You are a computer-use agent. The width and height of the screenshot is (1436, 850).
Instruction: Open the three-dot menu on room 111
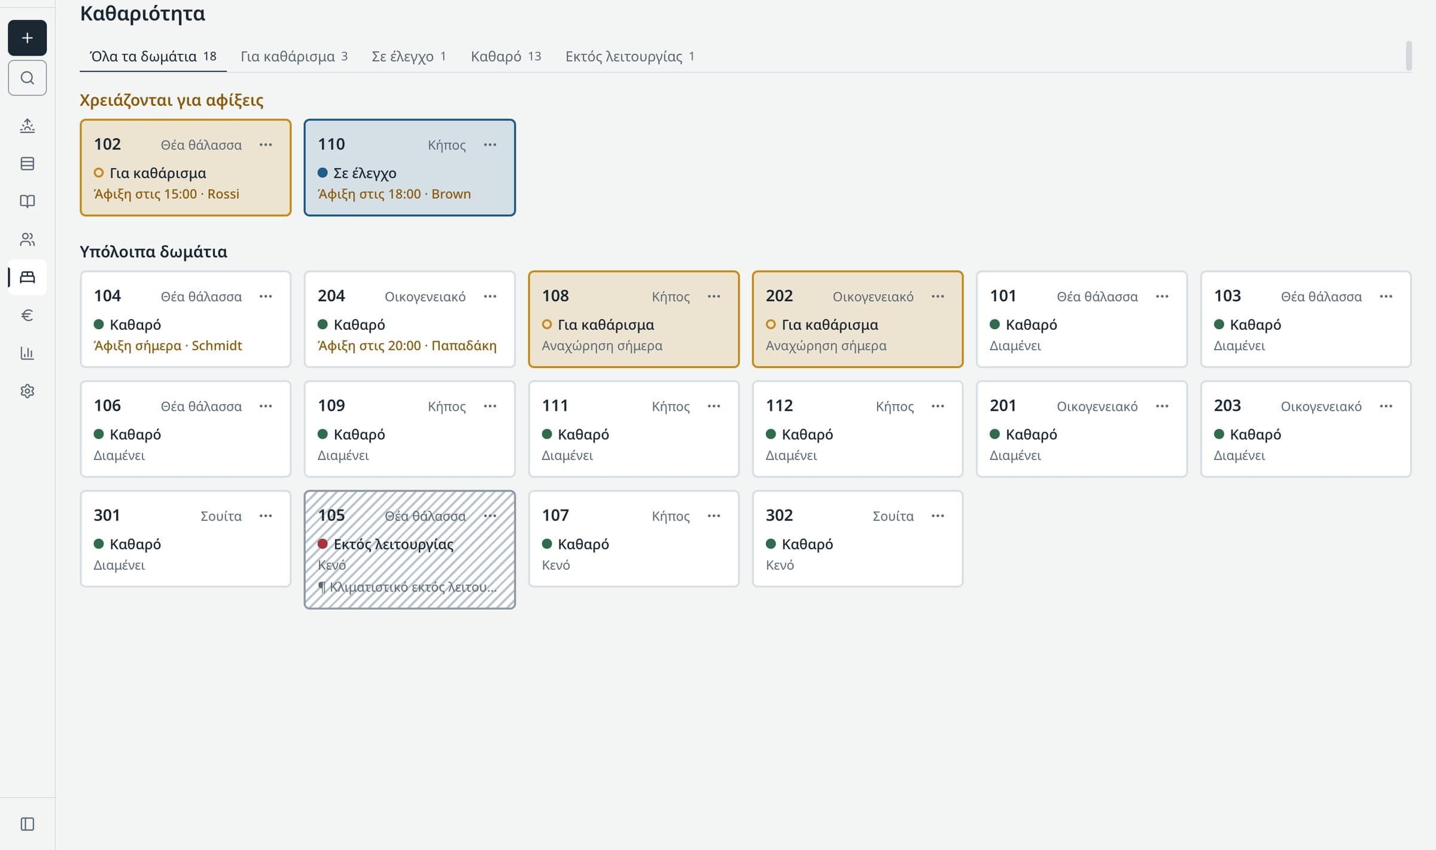(714, 406)
